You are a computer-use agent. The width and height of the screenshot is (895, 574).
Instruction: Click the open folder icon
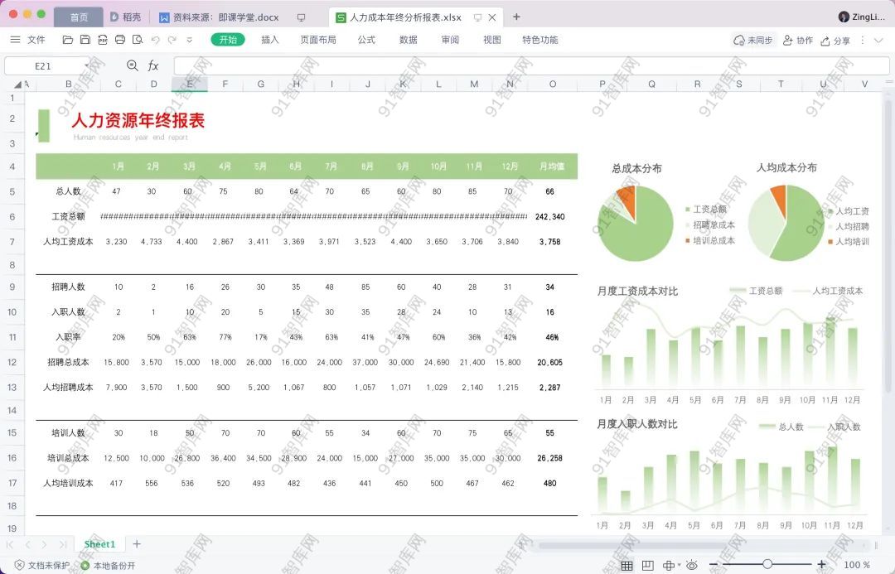(68, 40)
